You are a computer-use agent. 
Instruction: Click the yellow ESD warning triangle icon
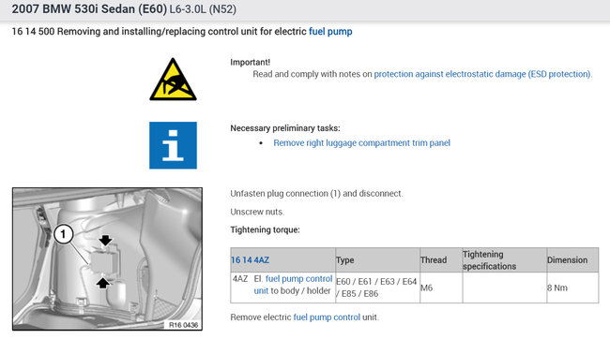173,80
